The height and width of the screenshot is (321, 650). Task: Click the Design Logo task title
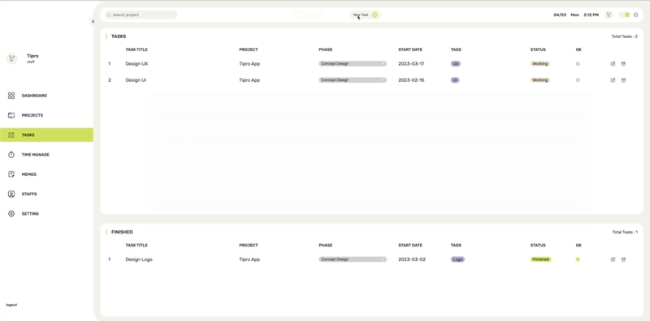pos(139,259)
